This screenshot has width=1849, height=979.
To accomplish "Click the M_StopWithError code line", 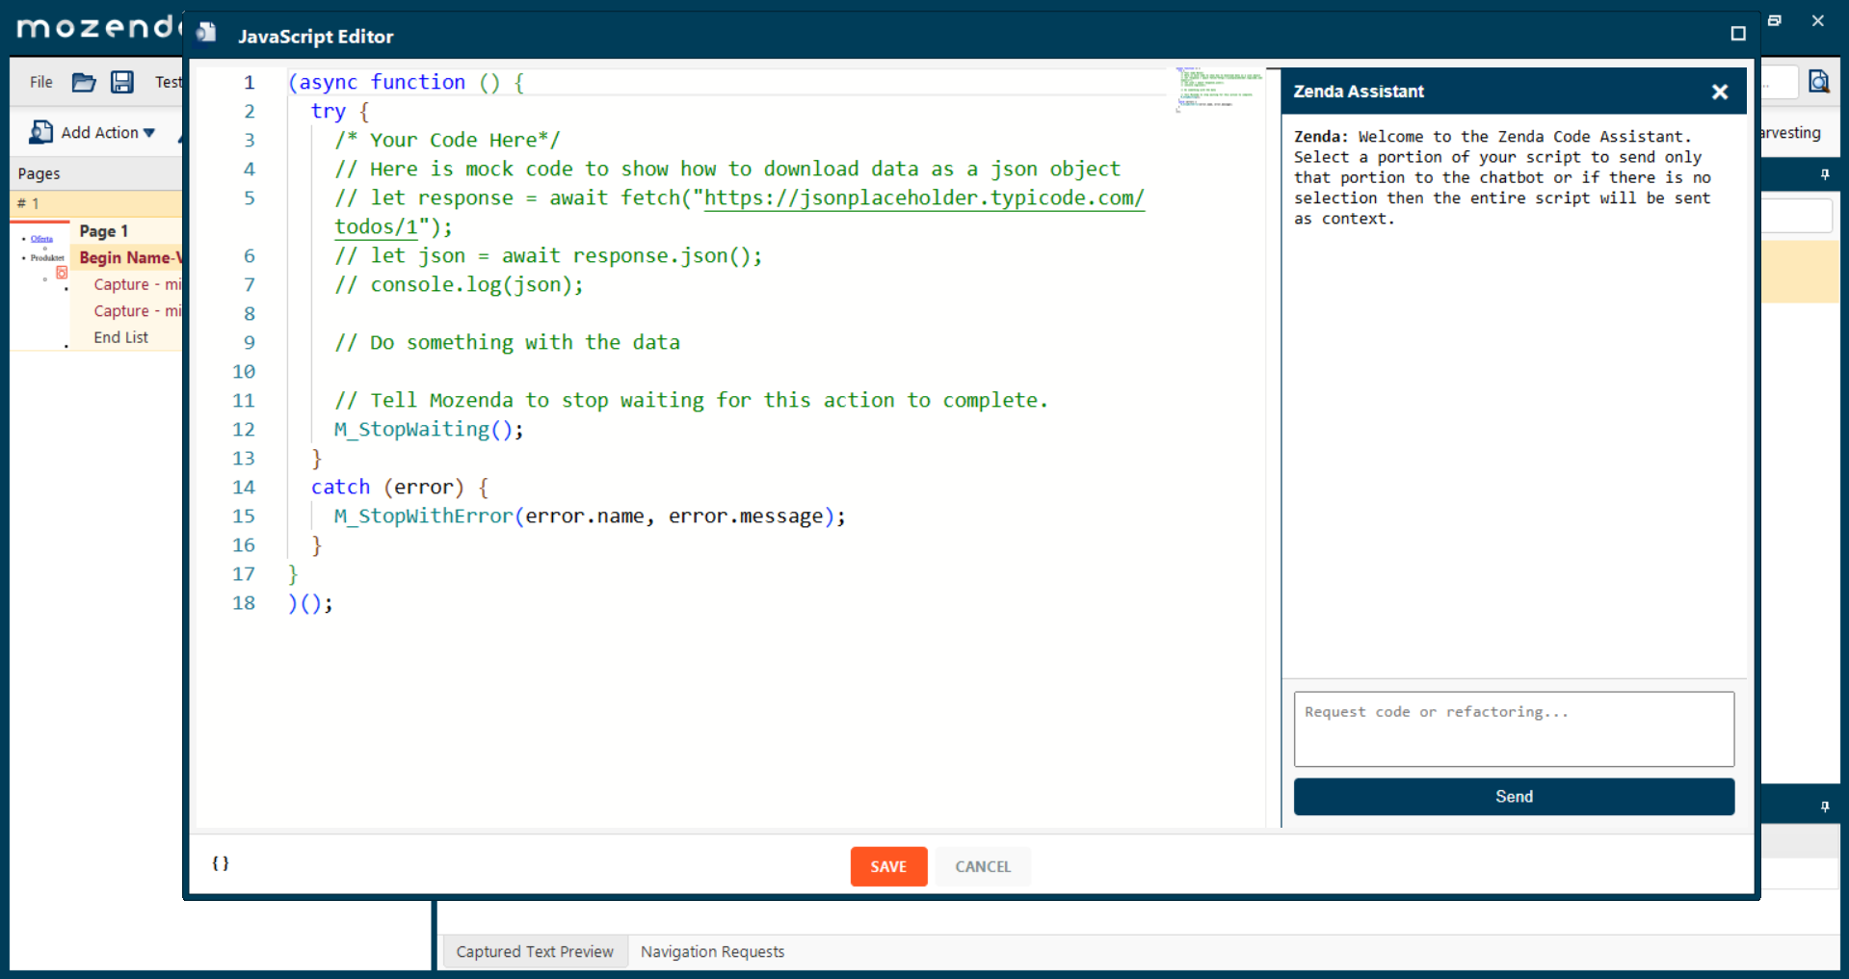I will tap(590, 516).
